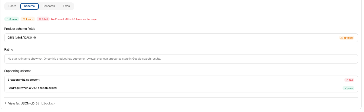The width and height of the screenshot is (364, 112).
Task: Switch to the Score tab
Action: pyautogui.click(x=12, y=6)
